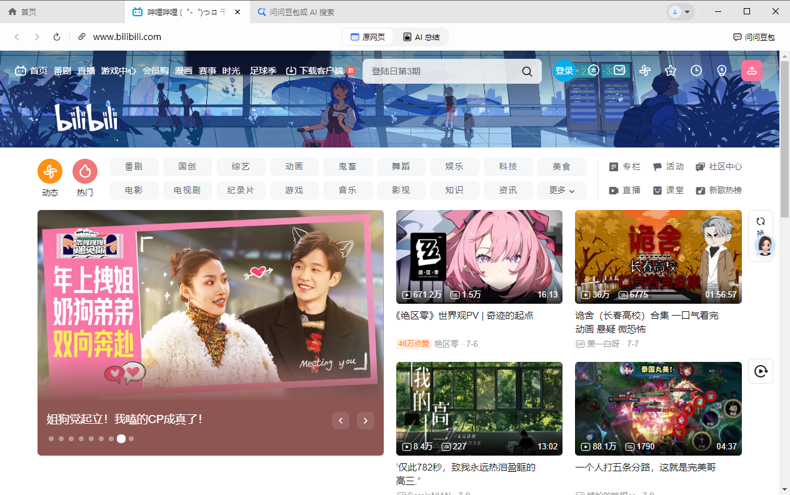The width and height of the screenshot is (790, 495).
Task: Select the AI 总结 tab
Action: [x=421, y=37]
